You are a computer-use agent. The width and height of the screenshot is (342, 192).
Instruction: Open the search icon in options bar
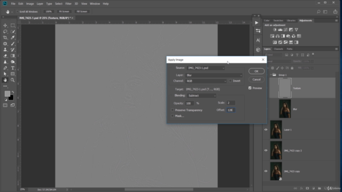(318, 12)
